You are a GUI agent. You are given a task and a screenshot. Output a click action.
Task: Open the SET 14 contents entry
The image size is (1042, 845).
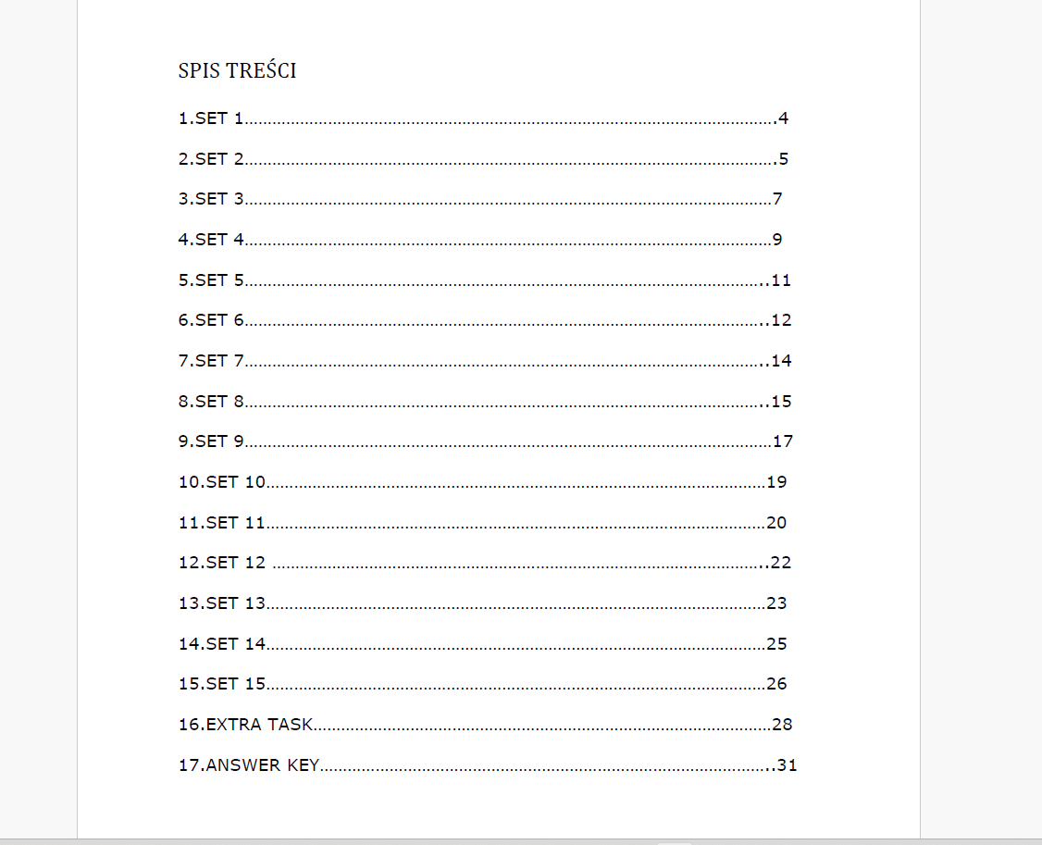pyautogui.click(x=222, y=644)
